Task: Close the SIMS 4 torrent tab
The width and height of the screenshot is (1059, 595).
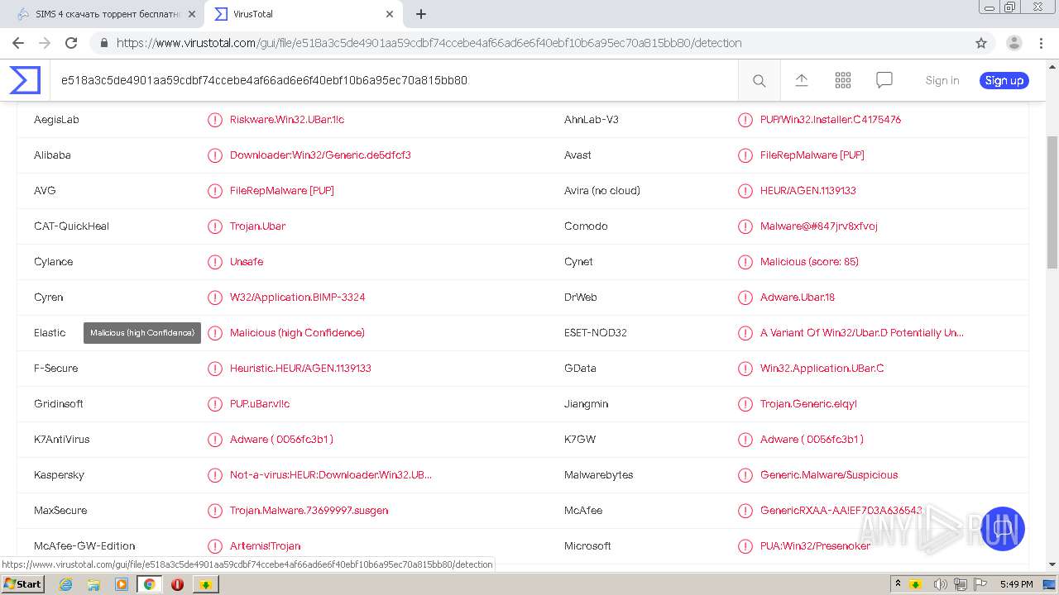Action: coord(192,14)
